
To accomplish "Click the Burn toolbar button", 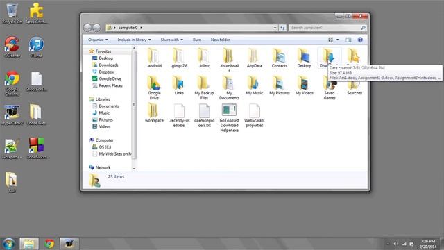I will [197, 40].
